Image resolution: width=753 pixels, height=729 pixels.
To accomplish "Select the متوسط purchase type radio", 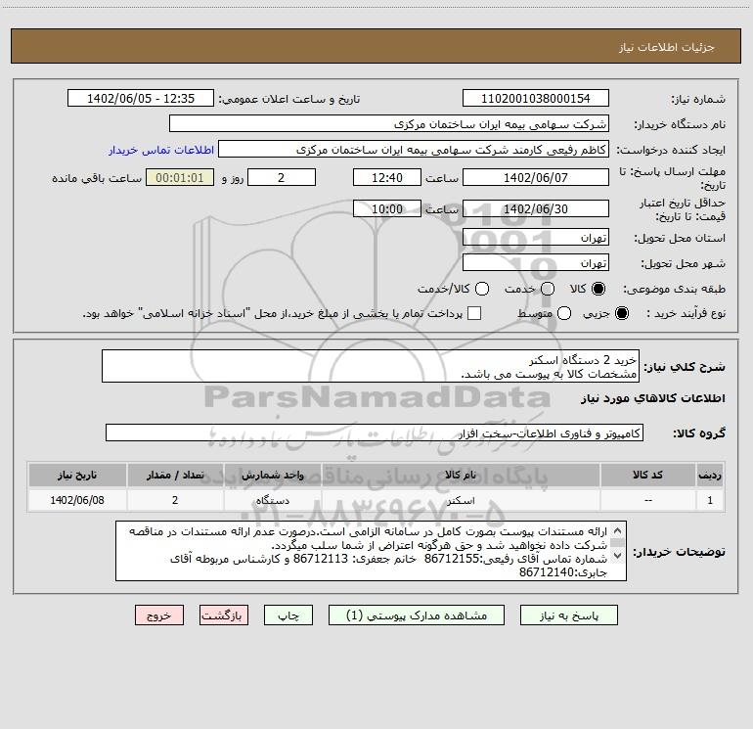I will (564, 313).
